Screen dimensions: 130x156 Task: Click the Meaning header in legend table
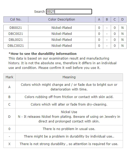click(69, 77)
